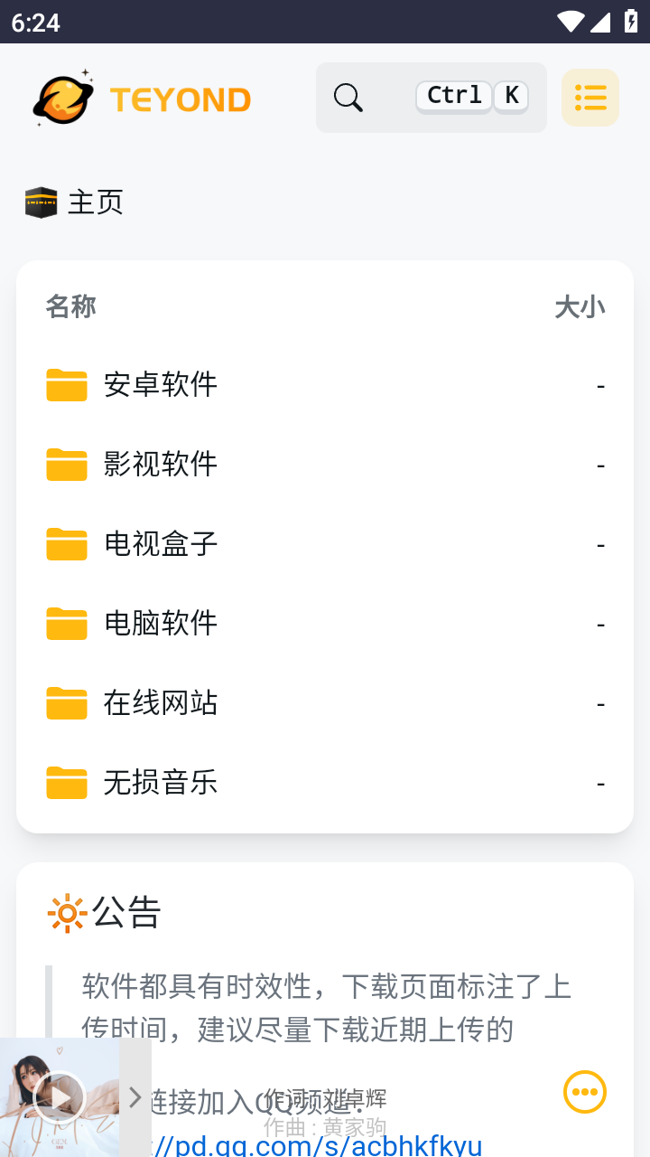Expand the music player with the chevron
Viewport: 650px width, 1157px height.
(135, 1097)
